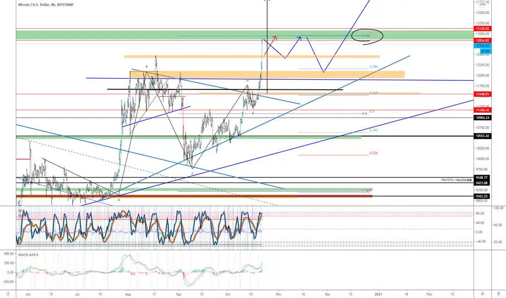This screenshot has height=298, width=506.
Task: Select the 0.786 Fibonacci level label
Action: coord(374,67)
